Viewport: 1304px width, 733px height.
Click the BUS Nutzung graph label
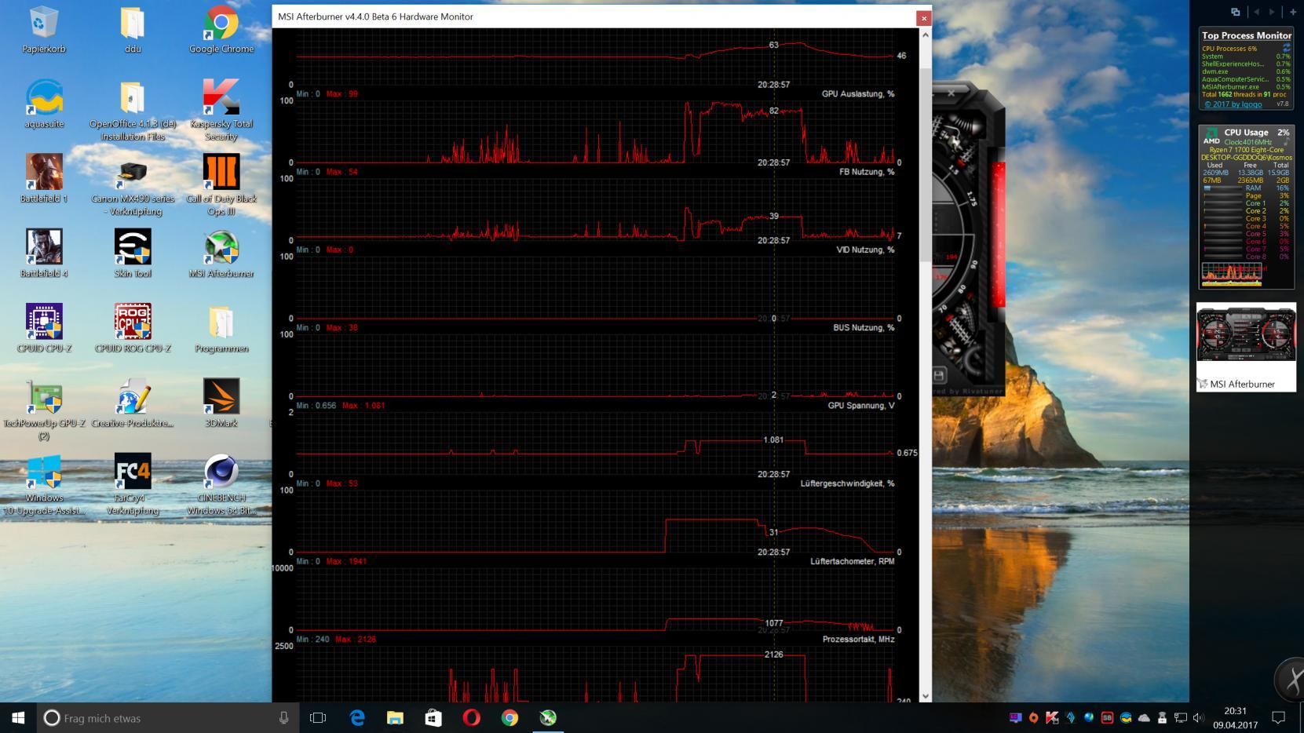pyautogui.click(x=864, y=327)
